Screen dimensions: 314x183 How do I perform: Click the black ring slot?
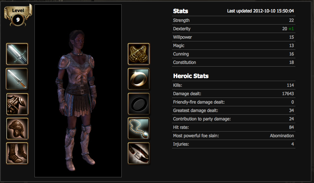coord(139,104)
